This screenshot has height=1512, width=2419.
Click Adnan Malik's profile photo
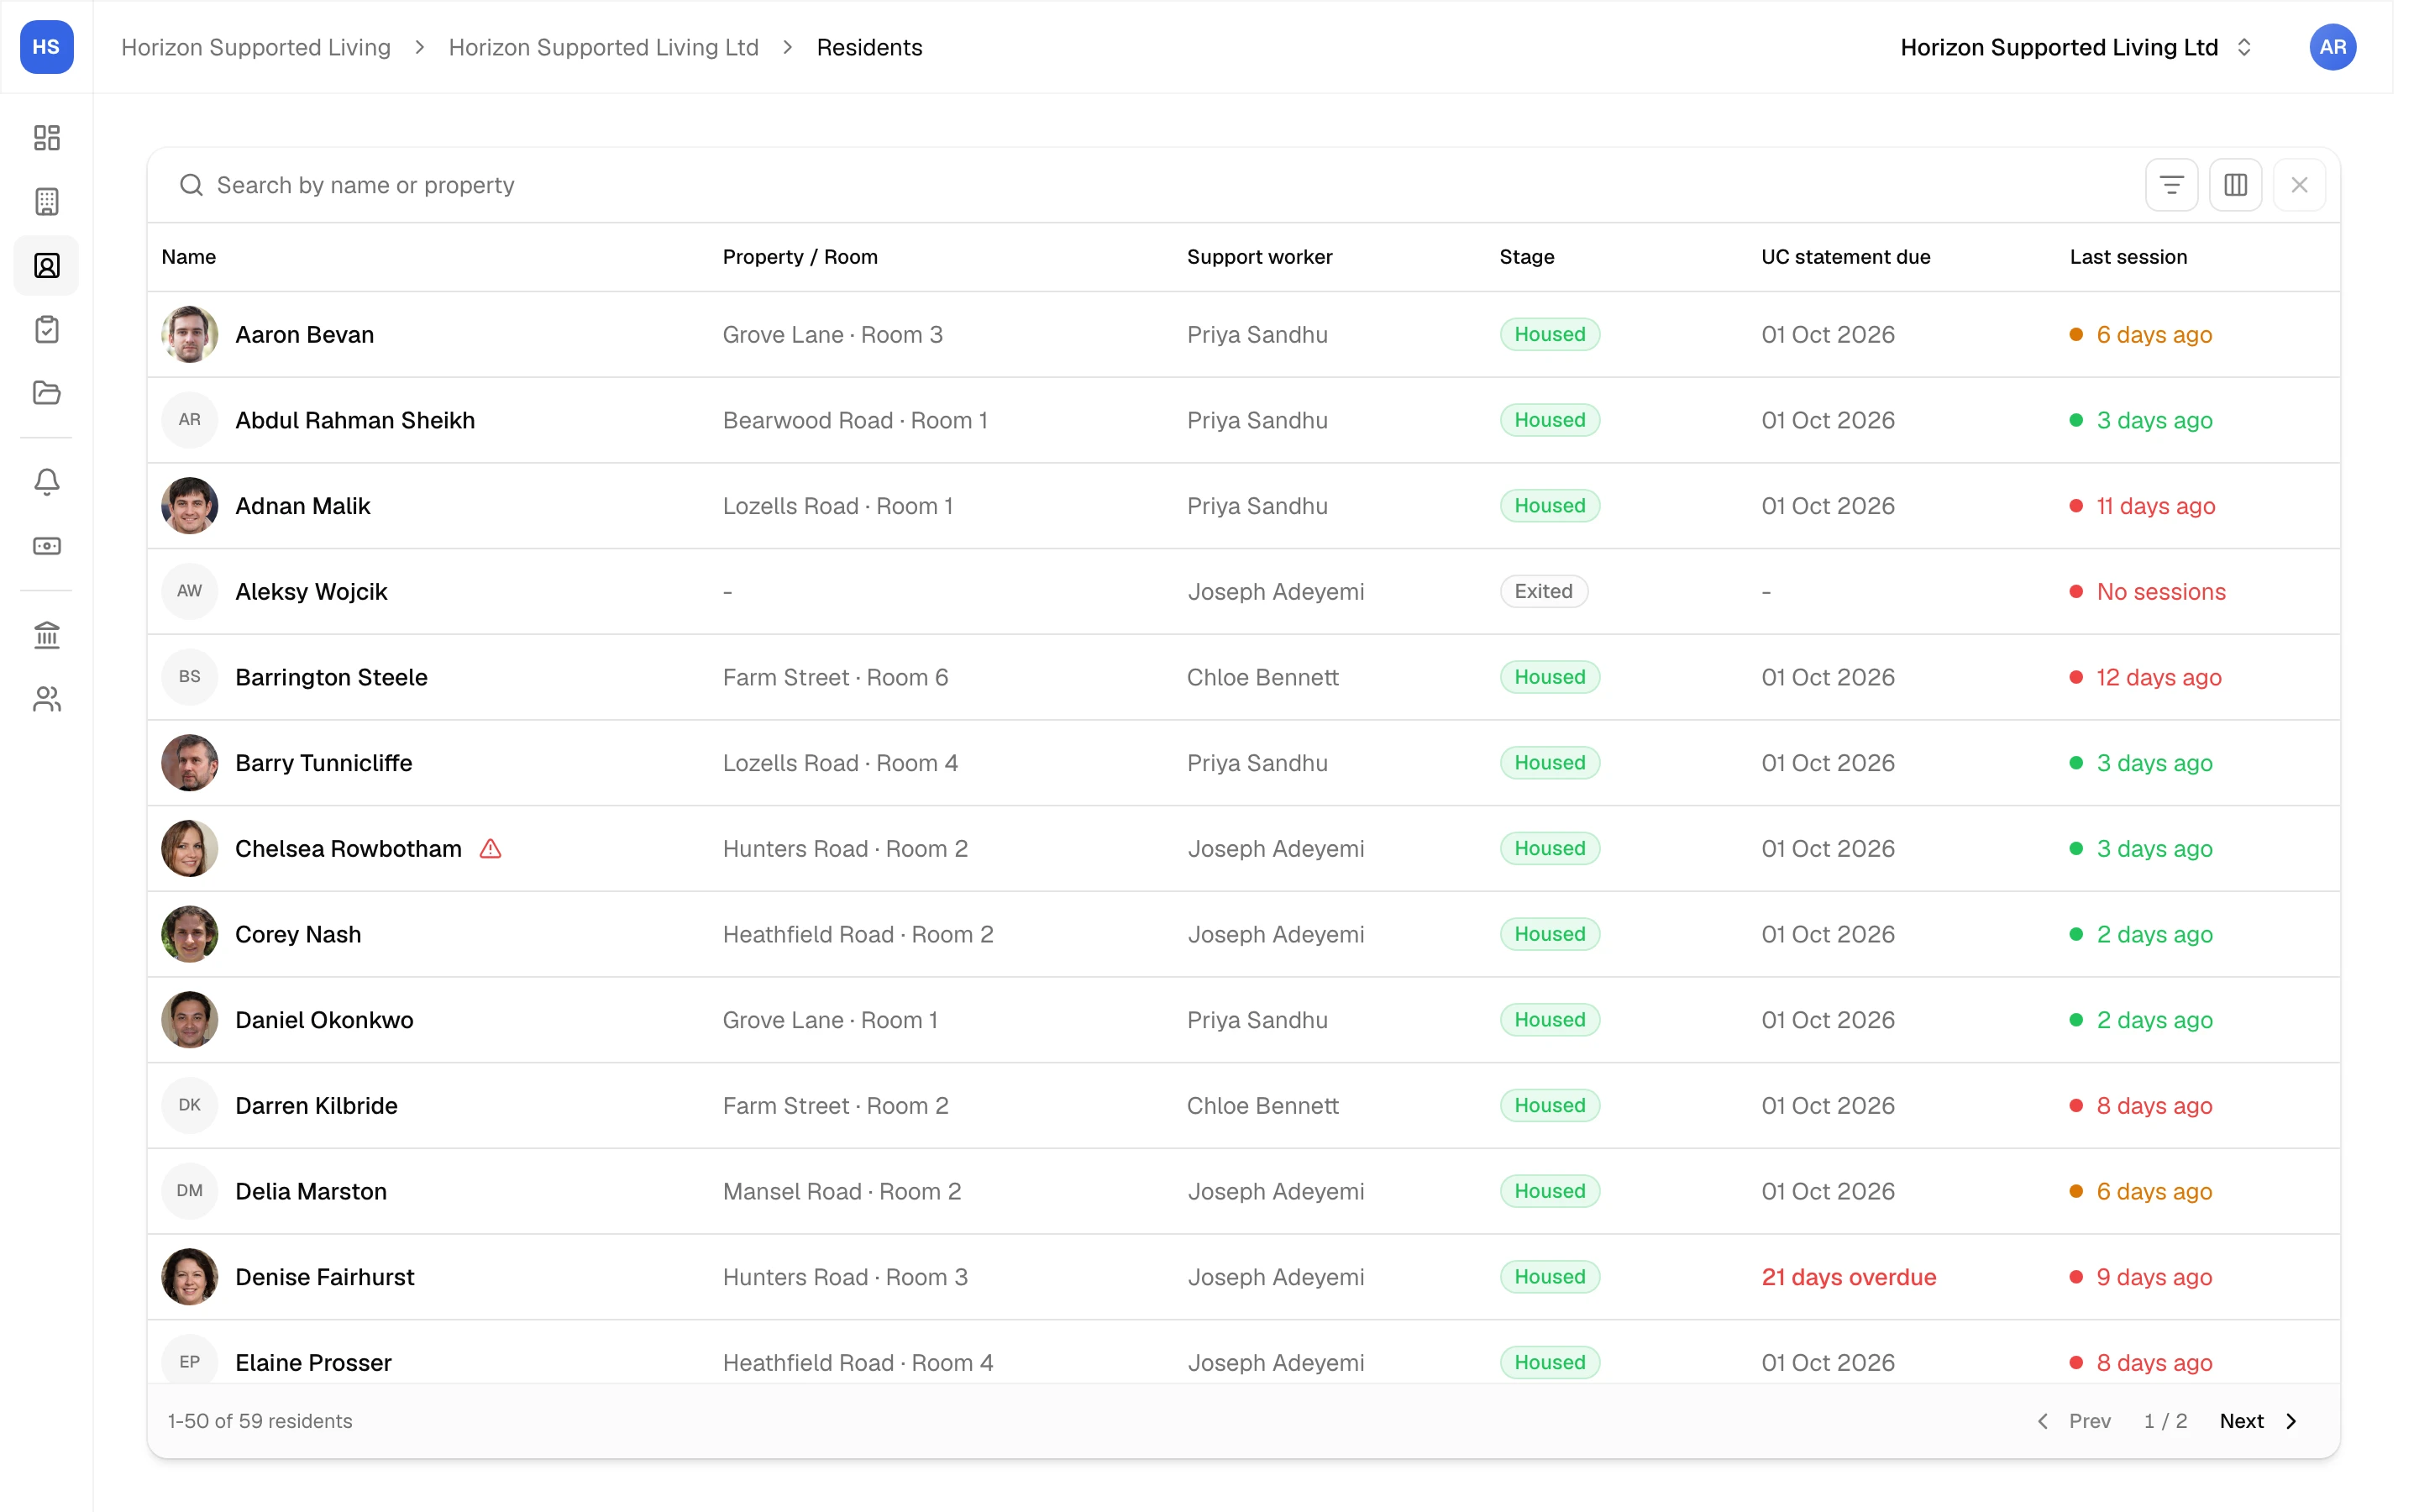coord(190,506)
